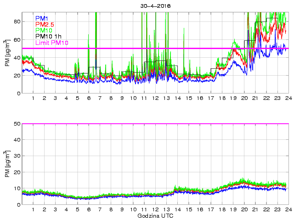Click the 30 tick on bottom chart y-axis
Screen dimensions: 294x220
click(17, 156)
